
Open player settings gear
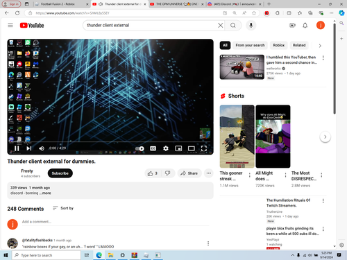(x=166, y=148)
